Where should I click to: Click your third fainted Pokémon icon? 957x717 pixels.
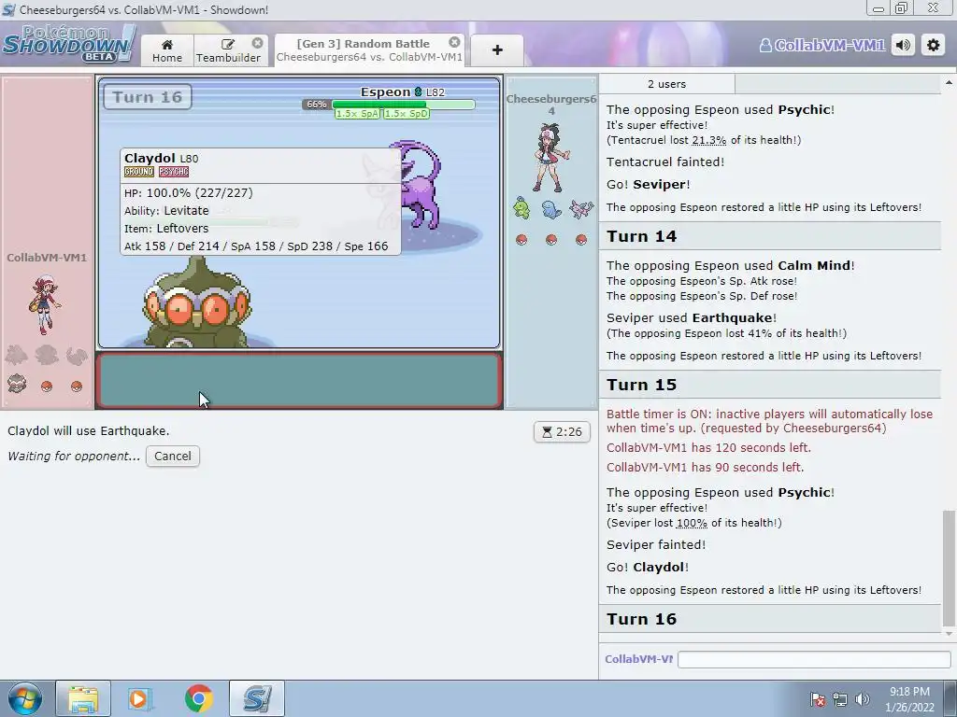point(77,356)
